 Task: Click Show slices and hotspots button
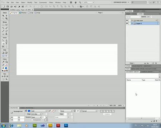pyautogui.click(x=6, y=56)
